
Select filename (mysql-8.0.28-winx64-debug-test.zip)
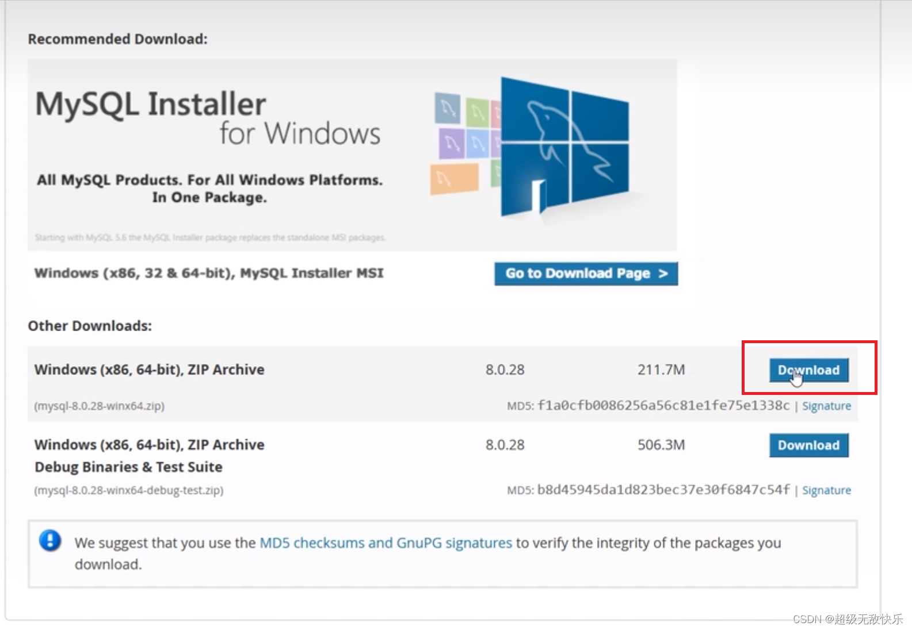pyautogui.click(x=129, y=490)
